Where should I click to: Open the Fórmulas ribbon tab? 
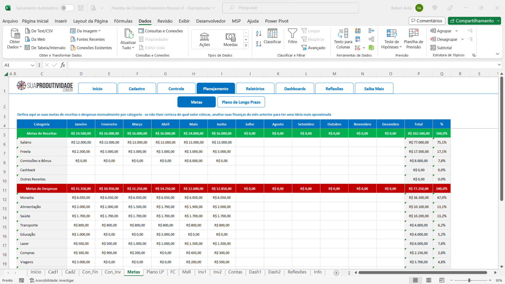click(x=123, y=21)
